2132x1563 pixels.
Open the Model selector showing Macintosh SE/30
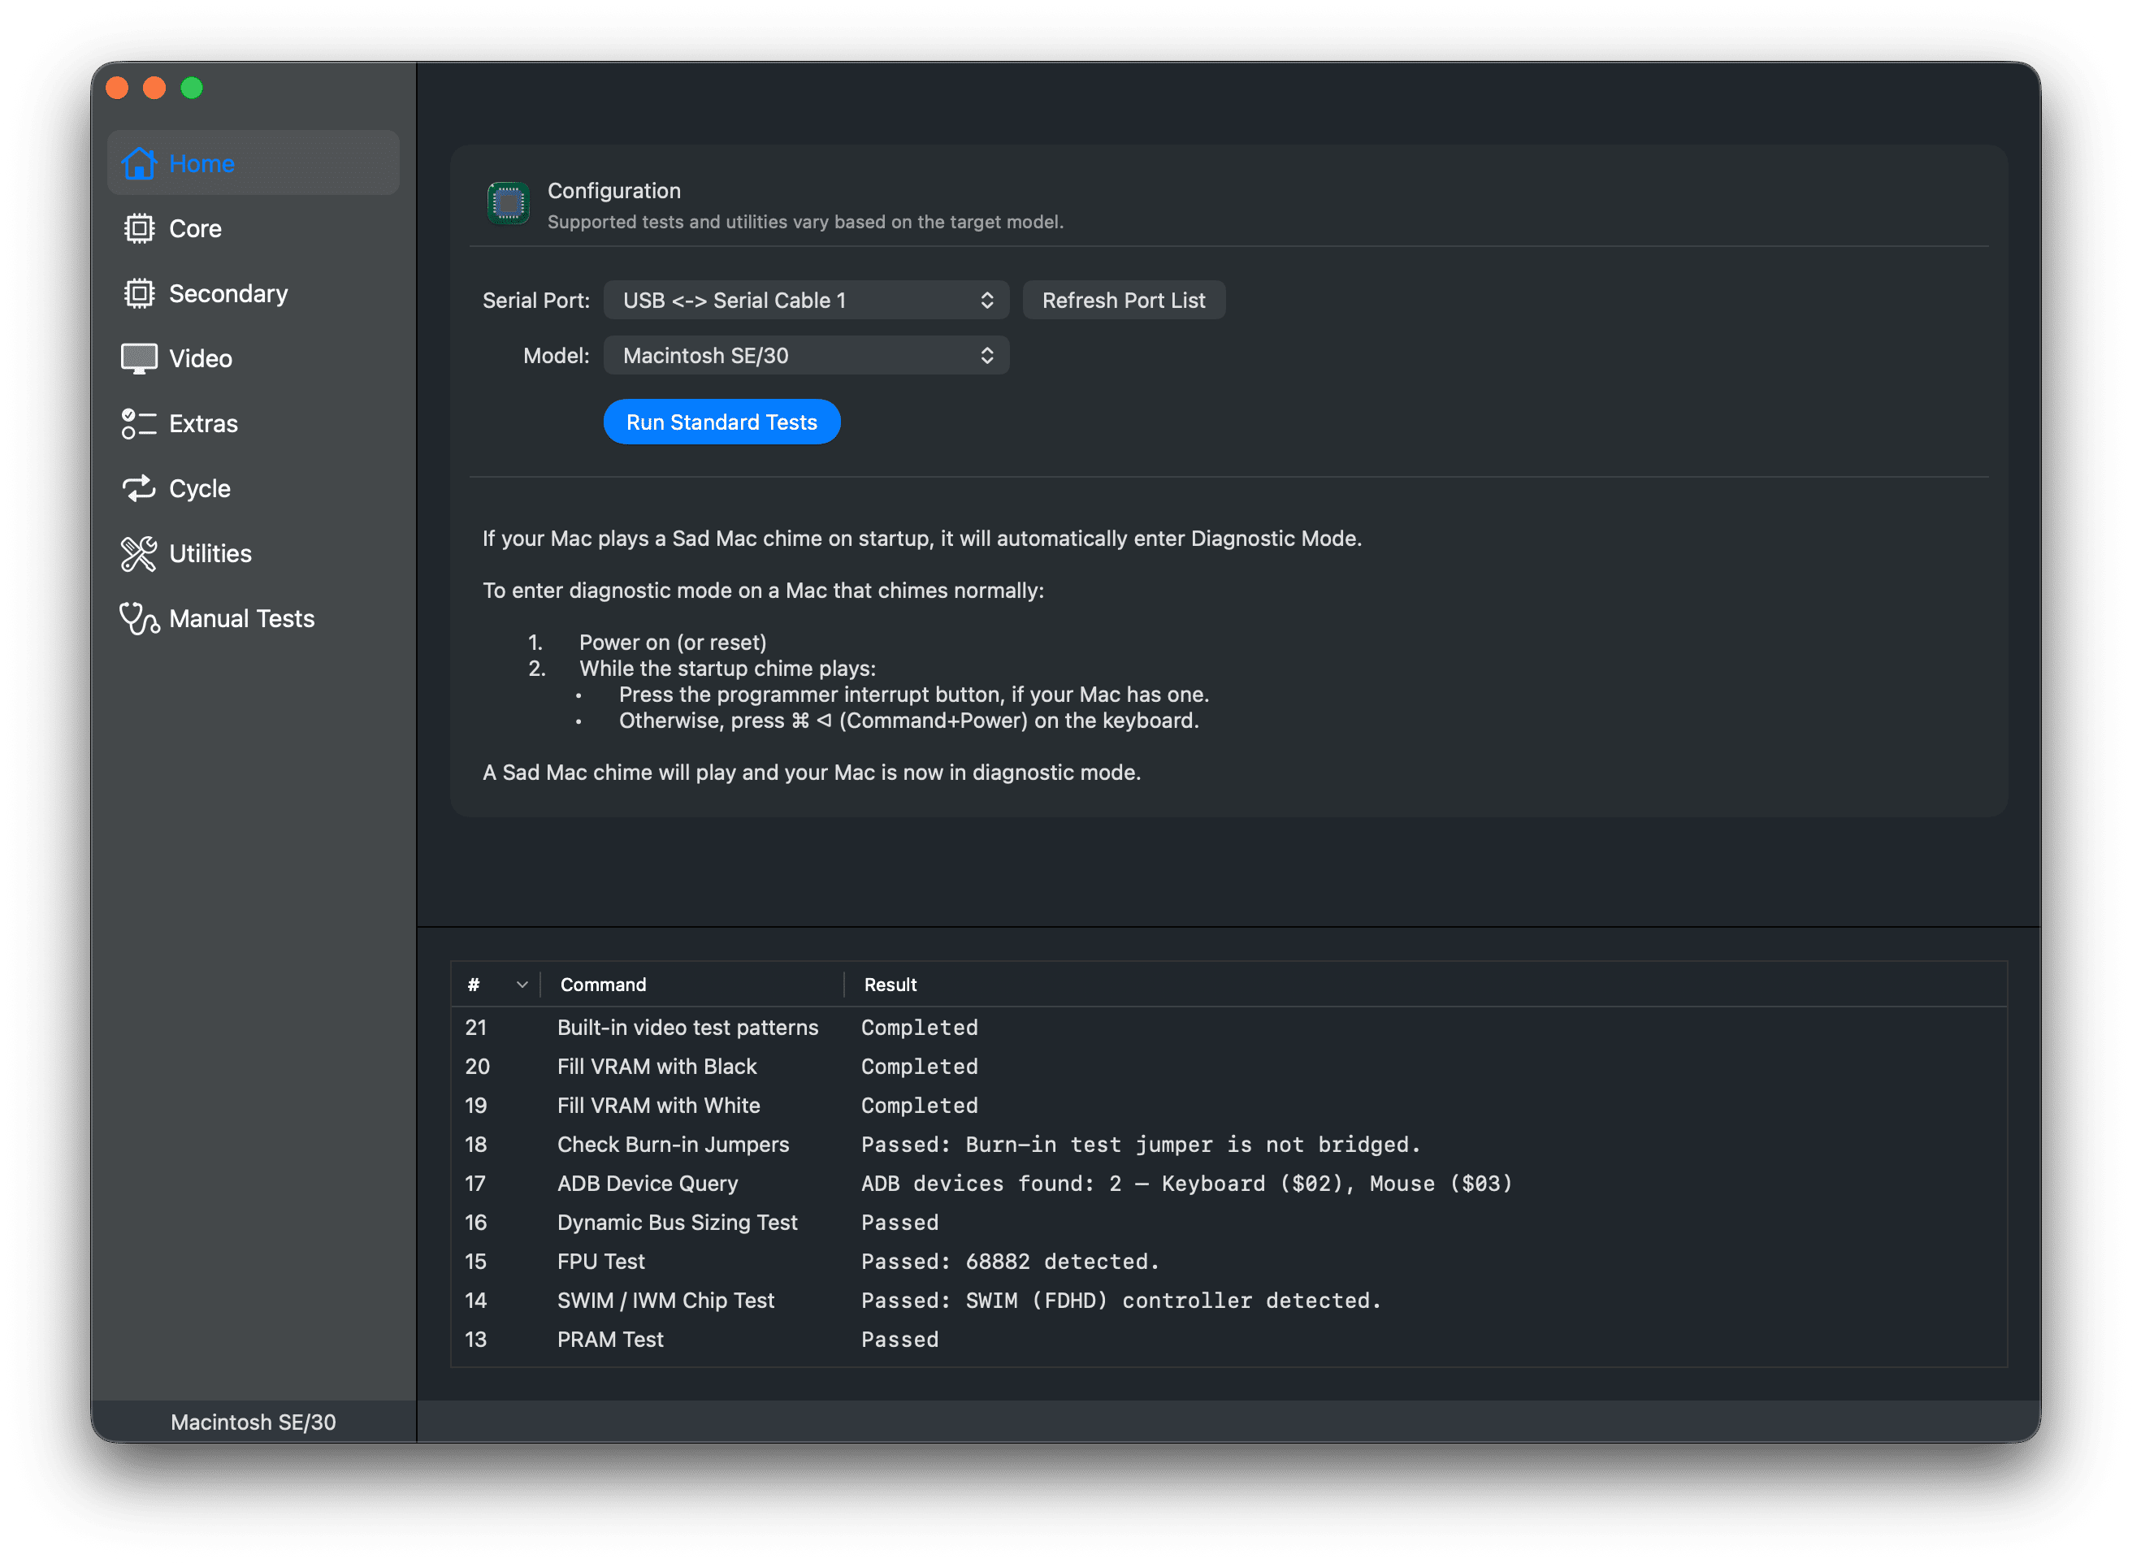pyautogui.click(x=805, y=355)
